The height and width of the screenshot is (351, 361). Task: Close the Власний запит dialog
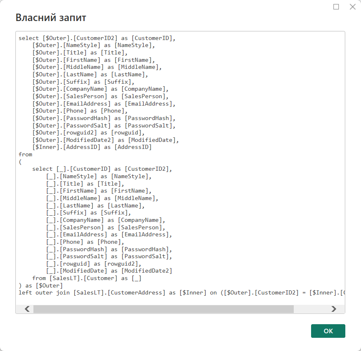[352, 7]
